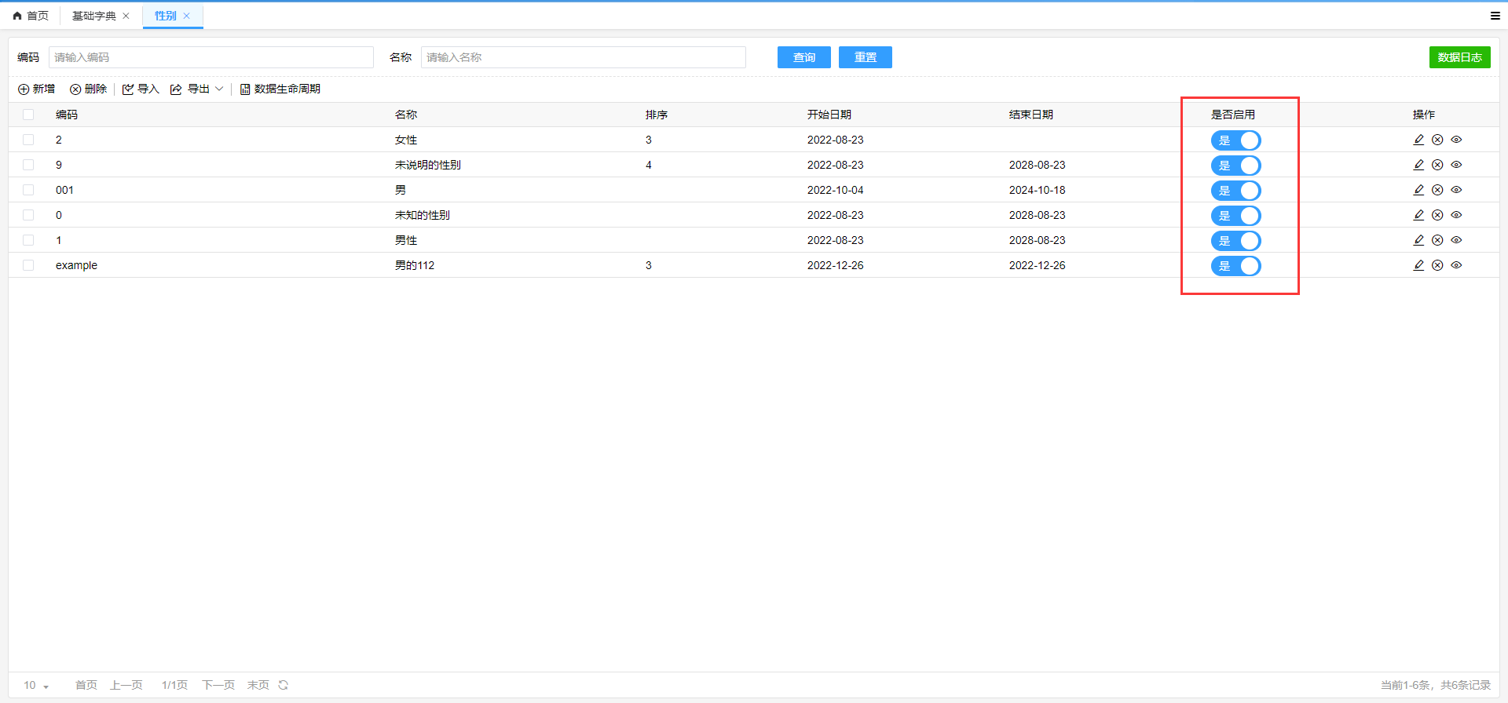Focus the 编码 code input field

(210, 57)
